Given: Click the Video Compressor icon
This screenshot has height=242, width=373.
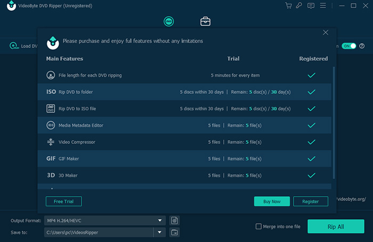Looking at the screenshot, I should 51,142.
